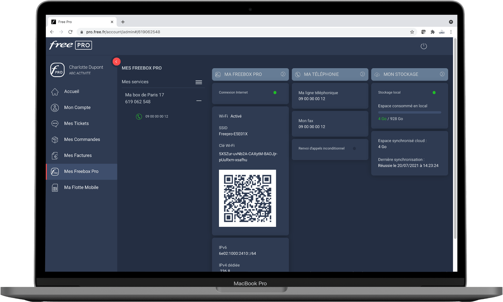Click the browser profile avatar icon
This screenshot has width=503, height=302.
pos(442,32)
